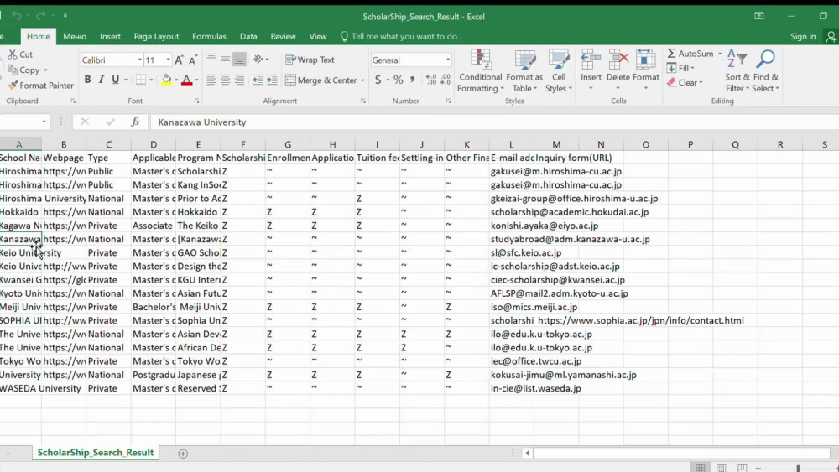
Task: Open Format as Table gallery
Action: 524,70
